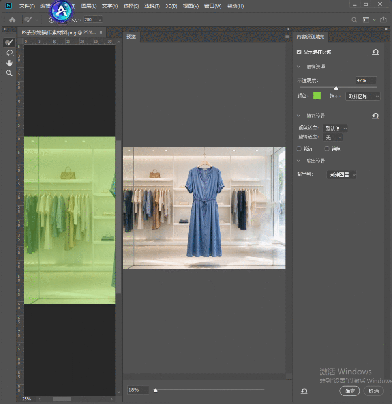Reset all settings icon at panel bottom
Viewport: 392px width, 404px height.
pyautogui.click(x=304, y=391)
